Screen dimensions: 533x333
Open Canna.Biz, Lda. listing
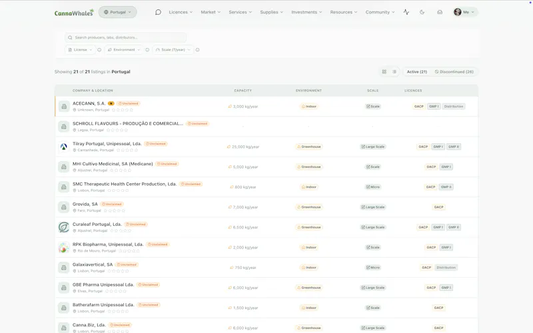[x=89, y=325]
